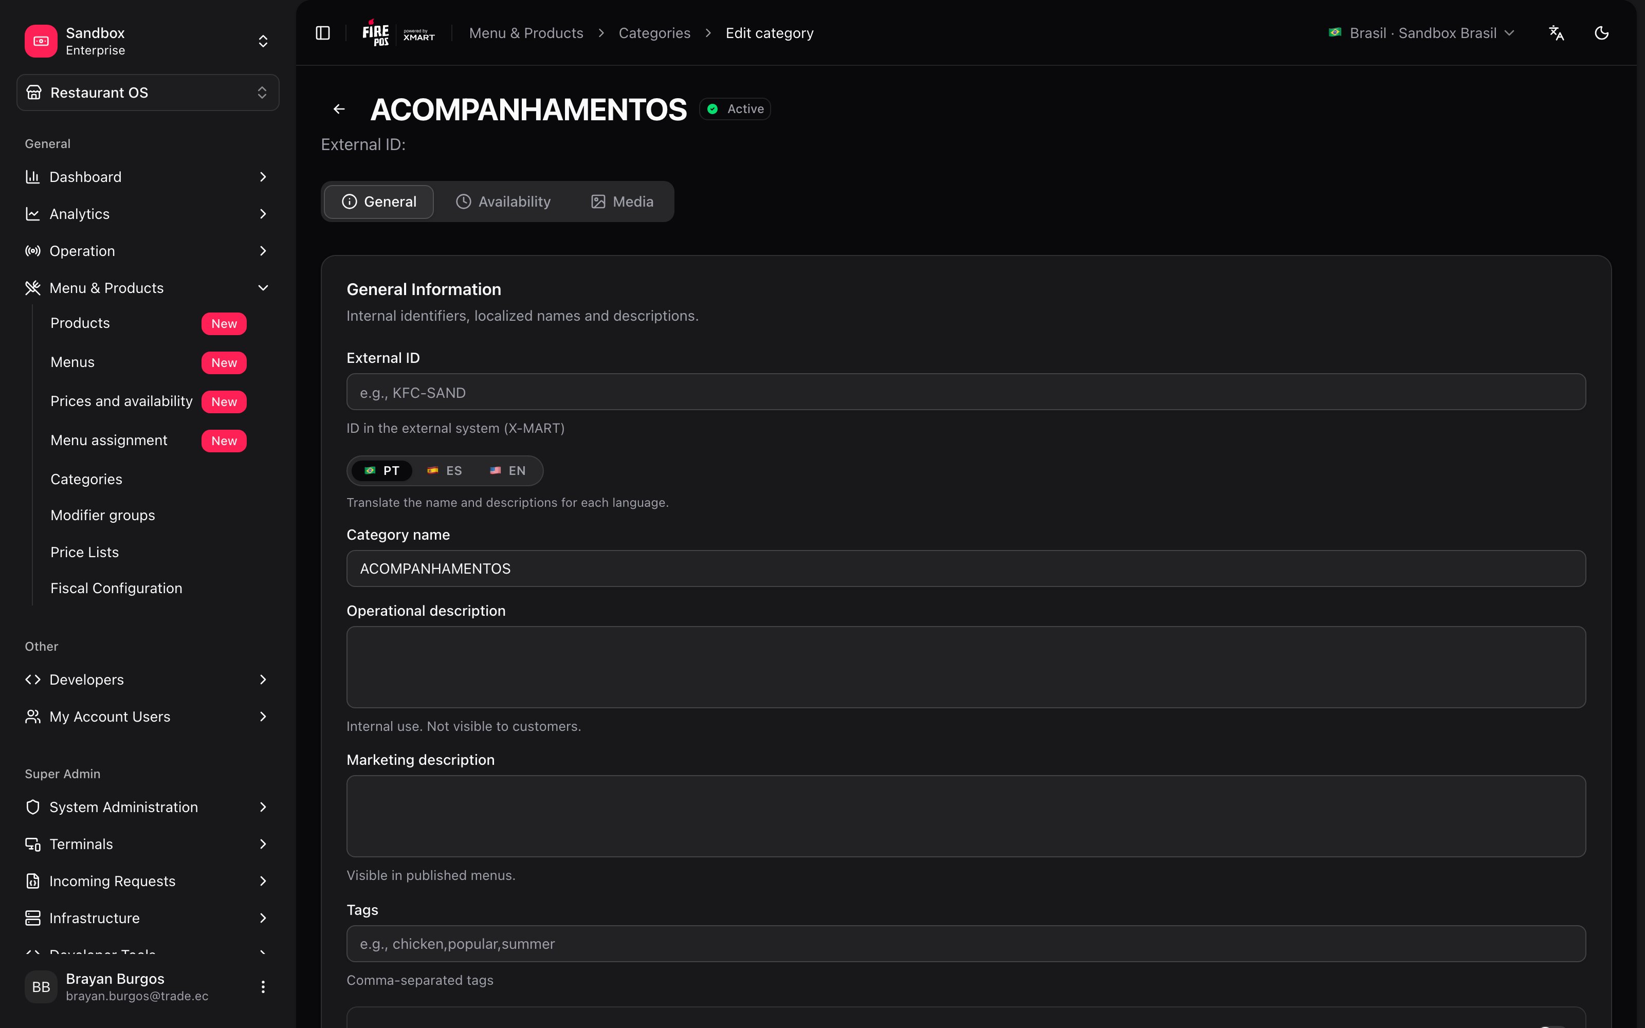
Task: Click Categories breadcrumb link
Action: click(x=654, y=32)
